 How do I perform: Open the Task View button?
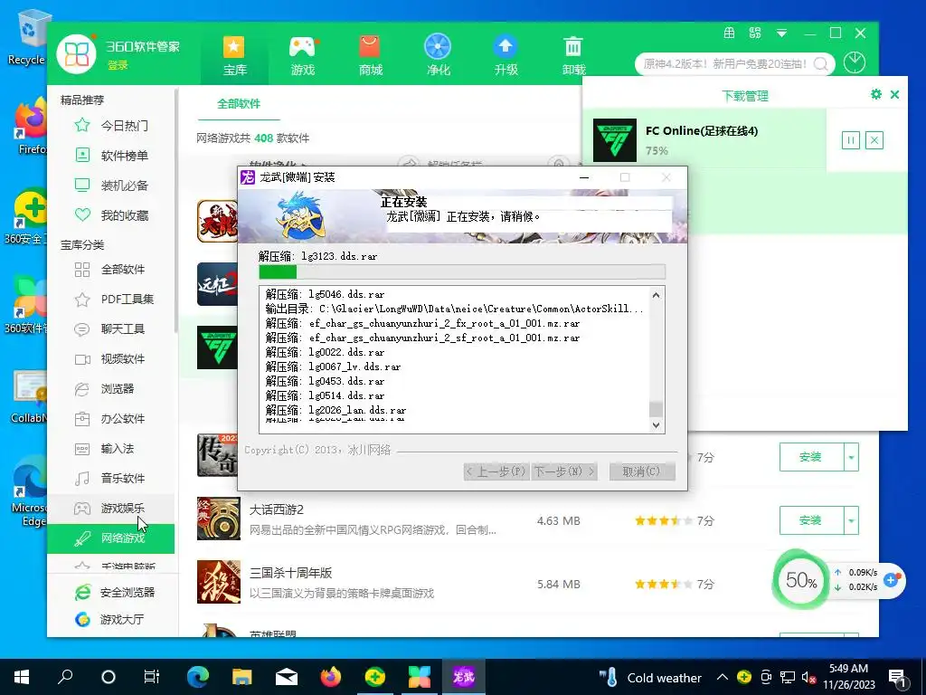pos(152,677)
